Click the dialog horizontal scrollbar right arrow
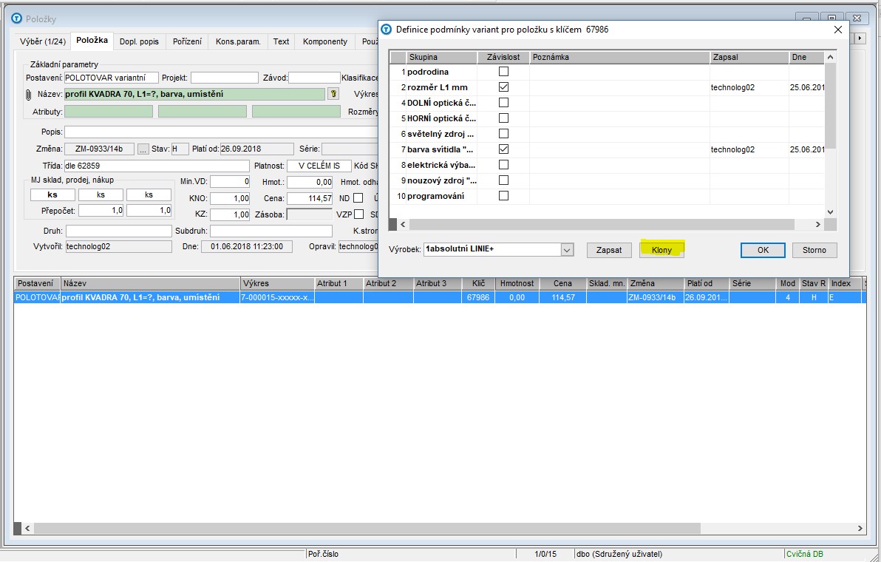The image size is (881, 562). click(818, 224)
